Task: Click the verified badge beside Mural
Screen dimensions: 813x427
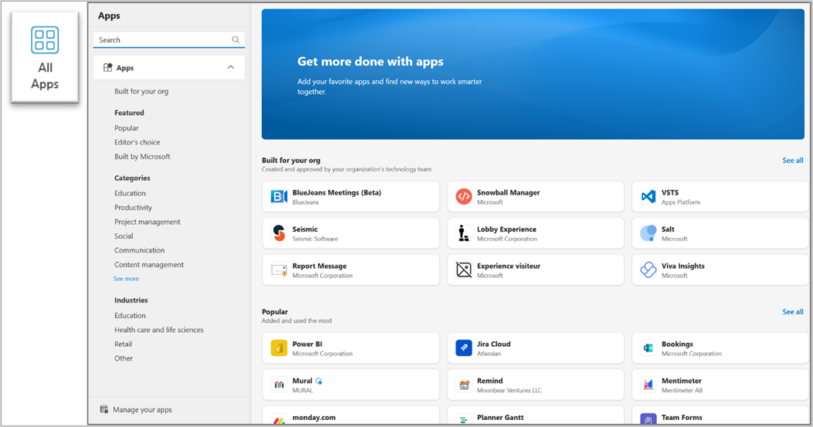Action: coord(319,381)
